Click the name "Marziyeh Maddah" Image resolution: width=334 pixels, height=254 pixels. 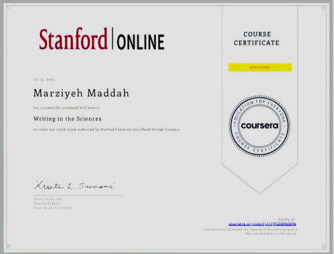pyautogui.click(x=81, y=93)
